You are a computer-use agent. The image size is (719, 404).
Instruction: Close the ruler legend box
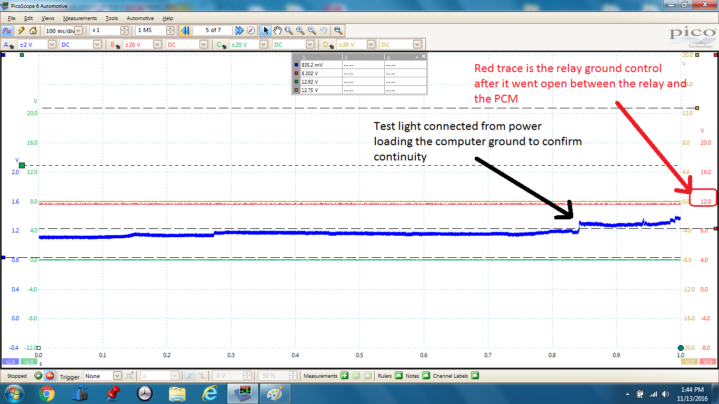423,56
